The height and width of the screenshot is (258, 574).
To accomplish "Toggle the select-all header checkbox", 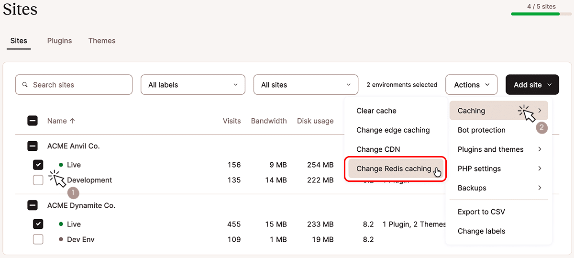I will click(x=33, y=121).
